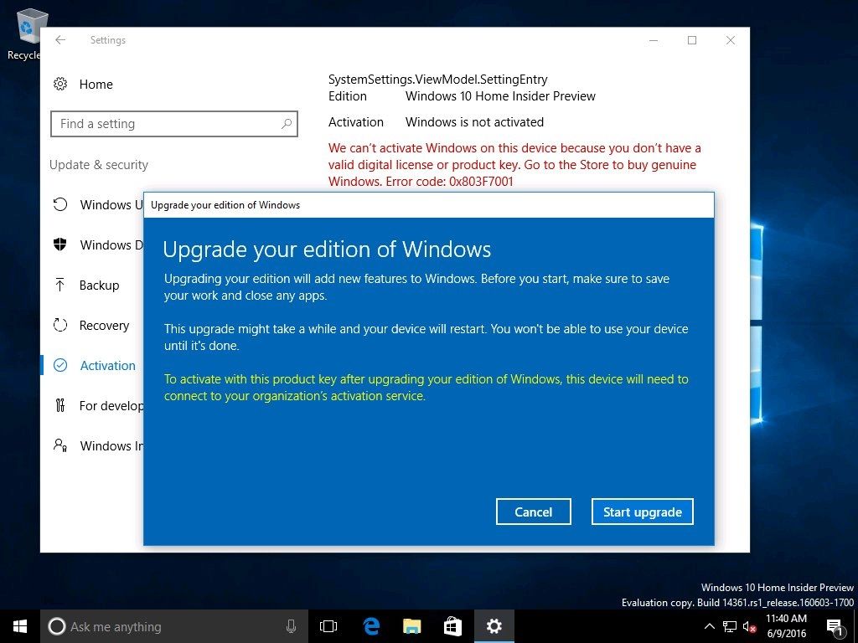Click the magnifier icon in the search field
858x643 pixels.
pyautogui.click(x=287, y=124)
